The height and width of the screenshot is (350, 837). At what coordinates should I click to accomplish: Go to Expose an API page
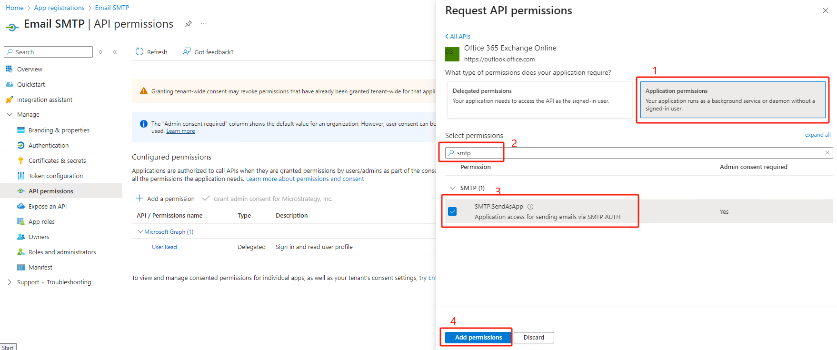point(47,206)
